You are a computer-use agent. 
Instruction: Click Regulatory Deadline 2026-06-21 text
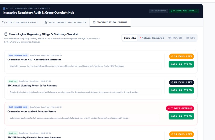pos(35,133)
